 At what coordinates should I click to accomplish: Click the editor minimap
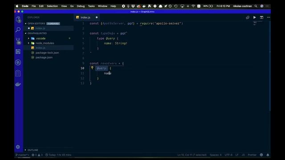pyautogui.click(x=258, y=23)
